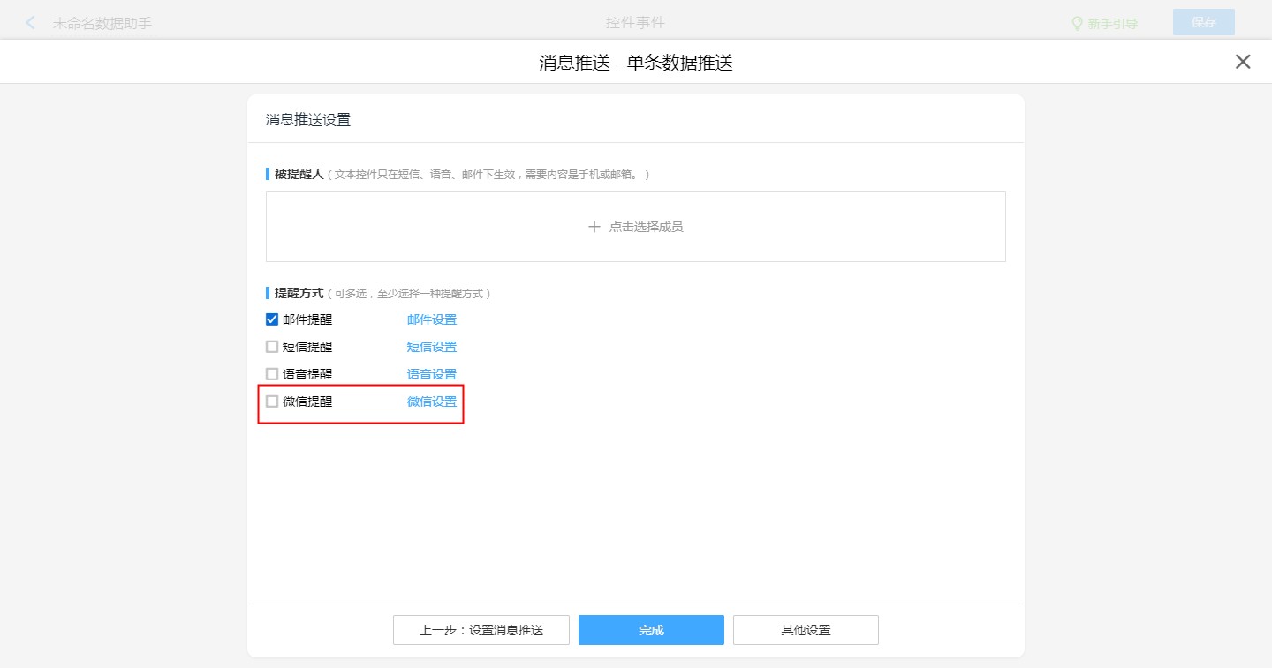Click the 未命名数据助手 title text
This screenshot has width=1272, height=668.
(x=102, y=23)
